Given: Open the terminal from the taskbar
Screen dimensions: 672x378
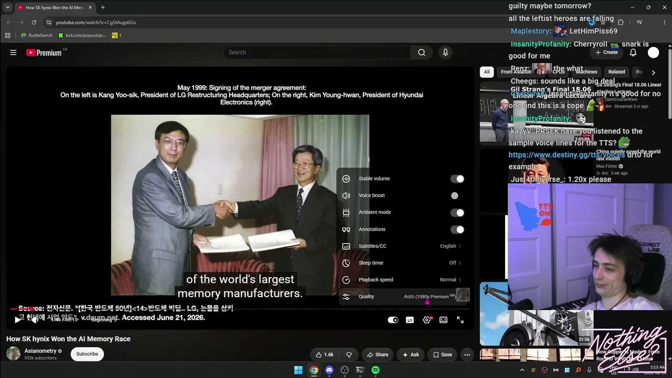Looking at the screenshot, I should click(x=360, y=370).
